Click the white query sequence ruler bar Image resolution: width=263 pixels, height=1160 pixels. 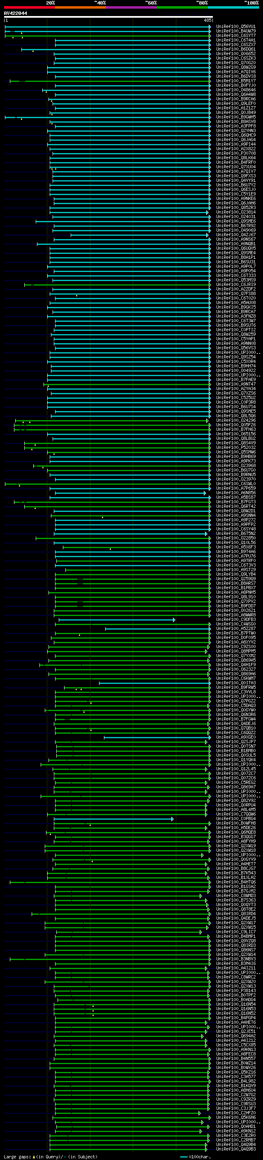click(x=108, y=16)
